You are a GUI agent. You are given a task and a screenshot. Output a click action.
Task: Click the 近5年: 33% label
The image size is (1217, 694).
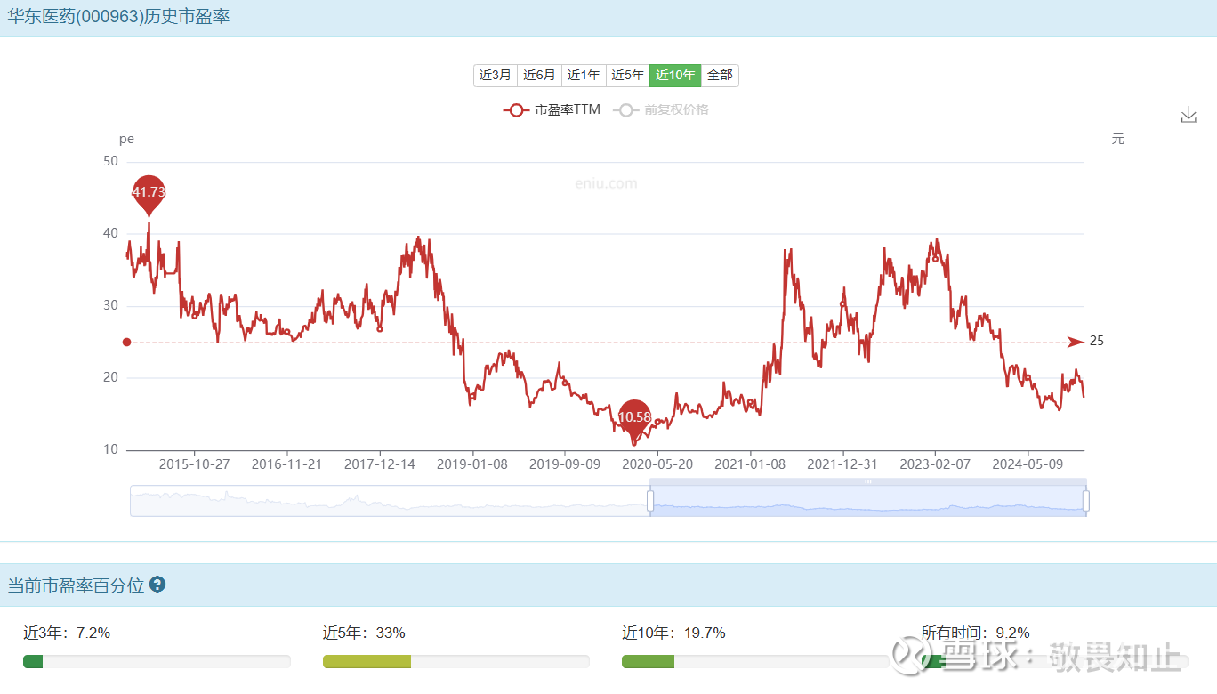click(x=364, y=633)
